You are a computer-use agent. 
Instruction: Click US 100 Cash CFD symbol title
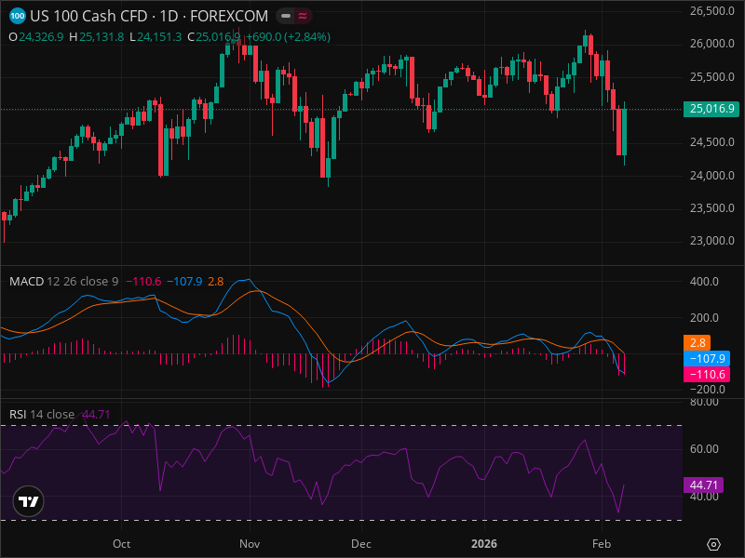[x=88, y=16]
